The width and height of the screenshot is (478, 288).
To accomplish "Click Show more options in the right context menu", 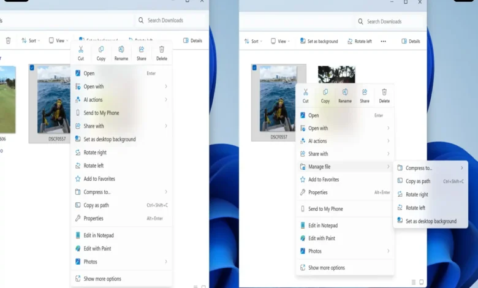I will tap(326, 268).
